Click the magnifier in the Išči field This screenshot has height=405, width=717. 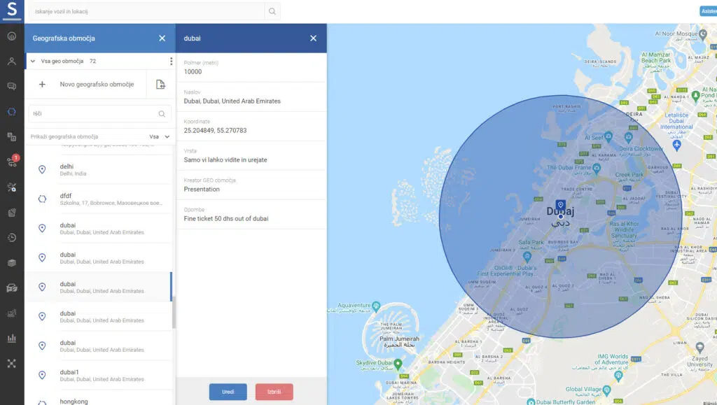pos(162,114)
